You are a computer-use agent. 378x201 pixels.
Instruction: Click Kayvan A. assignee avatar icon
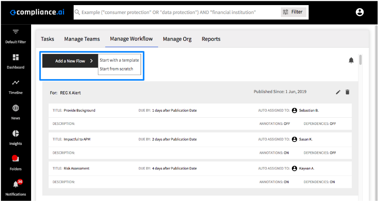click(x=294, y=168)
